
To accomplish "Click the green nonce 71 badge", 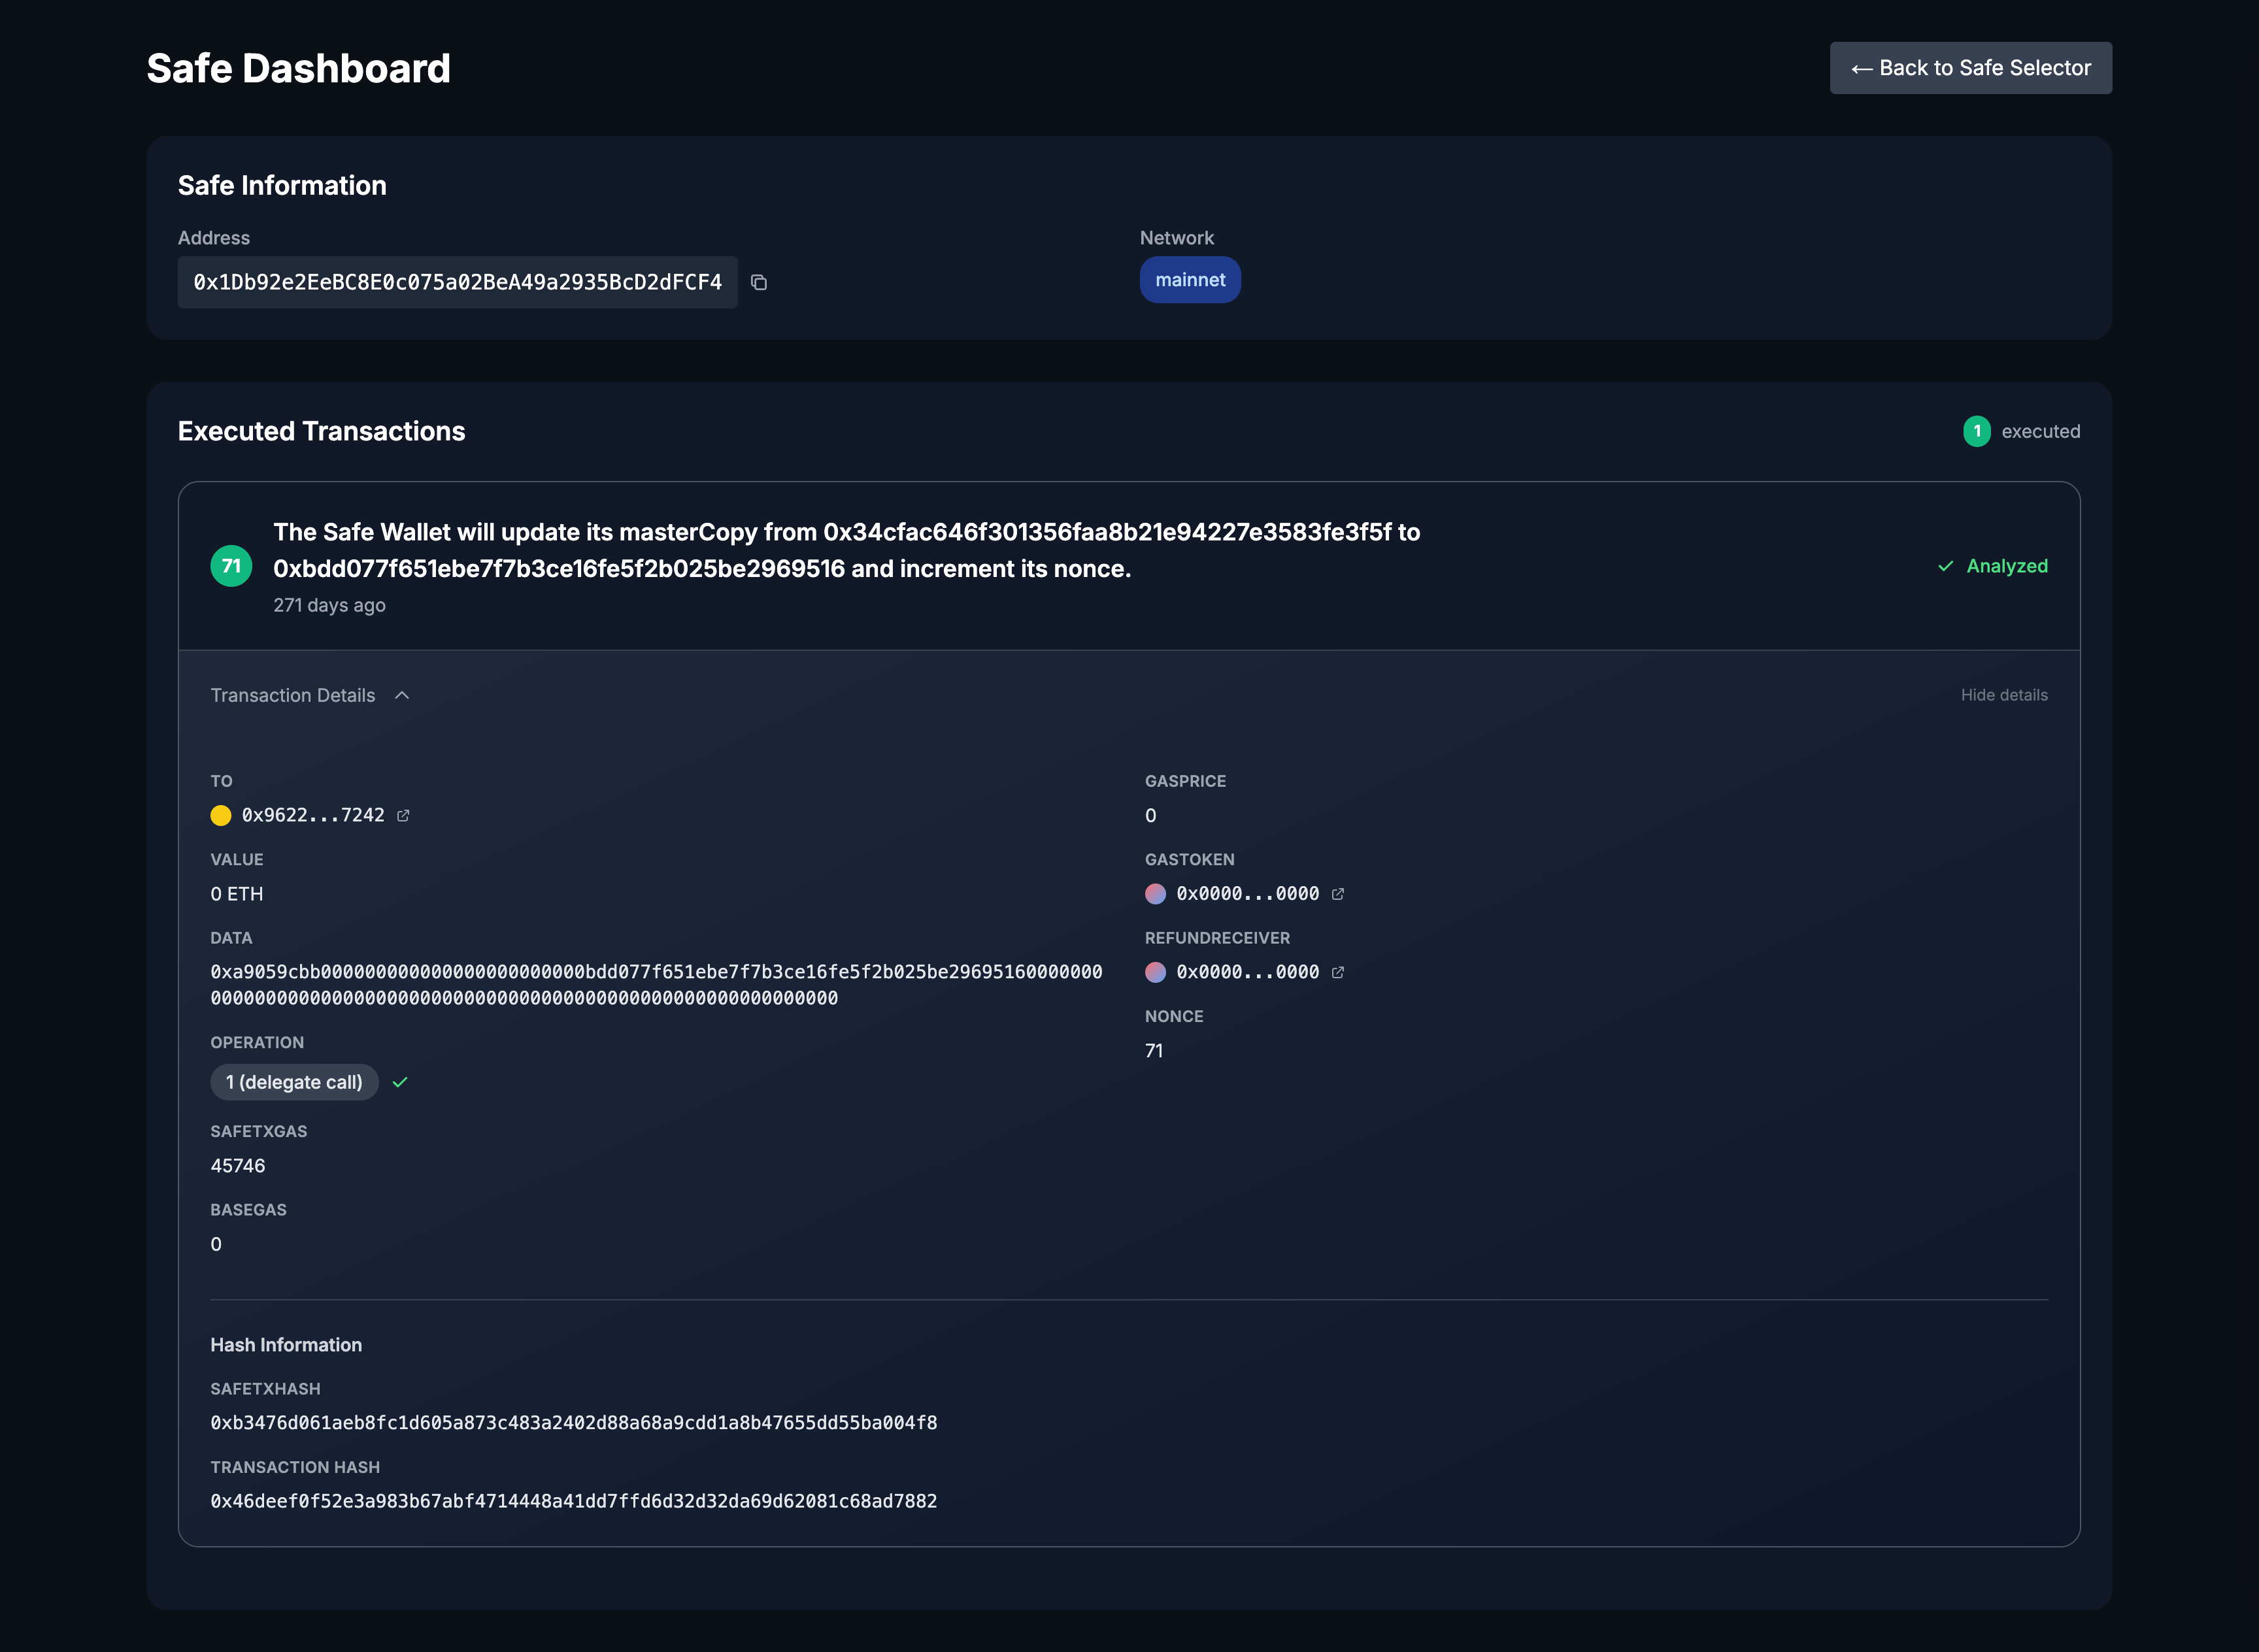I will point(231,566).
